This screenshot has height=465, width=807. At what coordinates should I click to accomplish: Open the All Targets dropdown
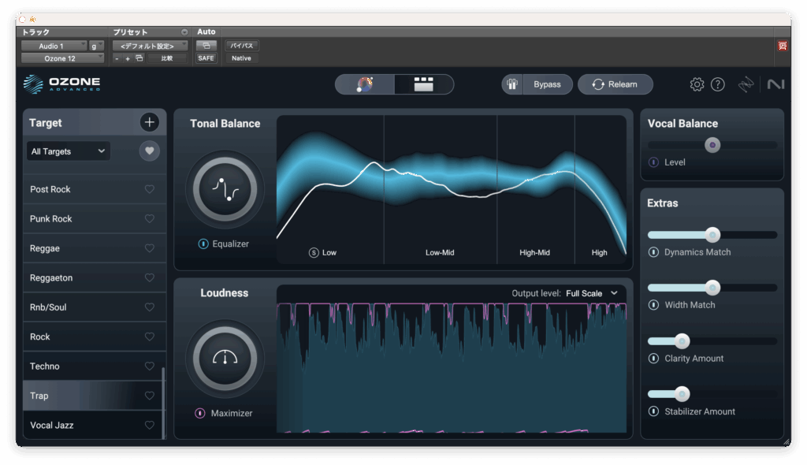tap(69, 151)
